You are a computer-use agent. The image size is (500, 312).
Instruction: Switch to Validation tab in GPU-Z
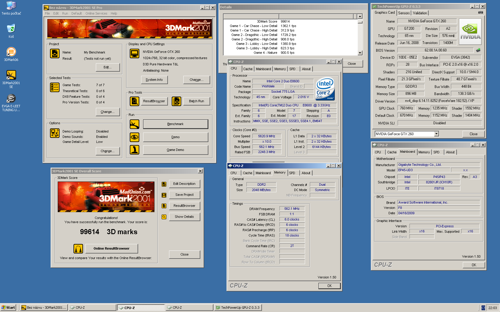tap(420, 13)
